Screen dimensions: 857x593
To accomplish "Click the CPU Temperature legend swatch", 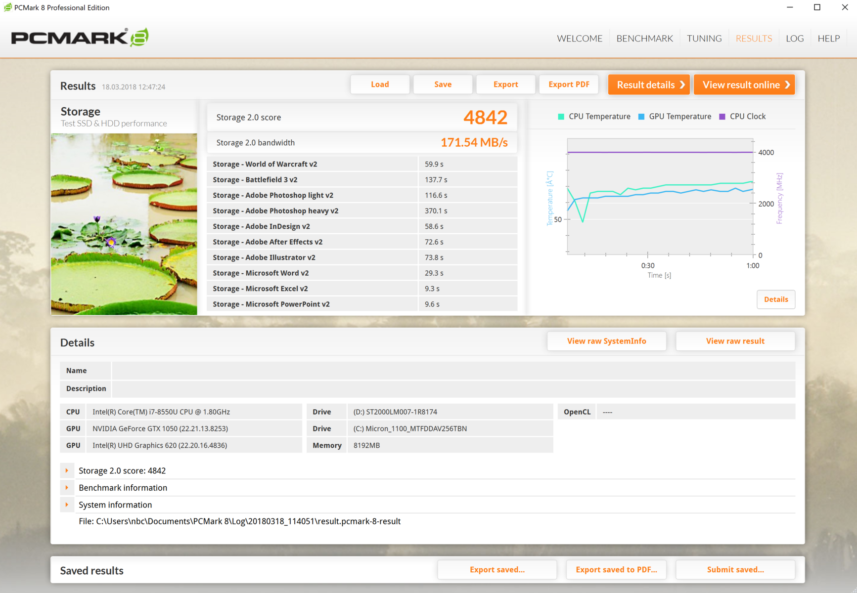I will pos(561,117).
